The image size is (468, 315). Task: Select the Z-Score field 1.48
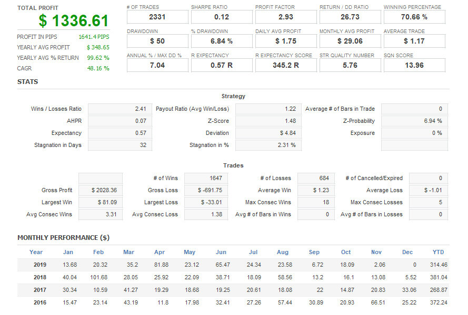click(268, 121)
